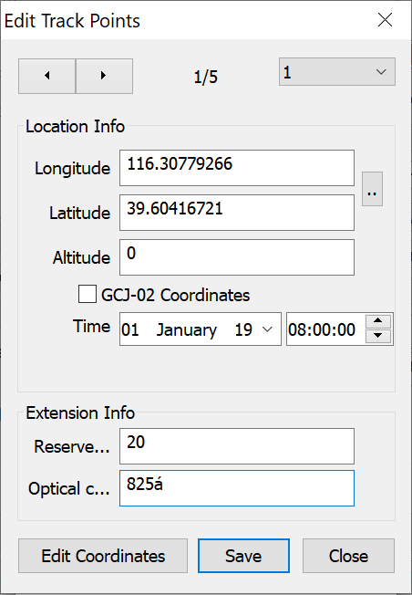Open the date picker dropdown arrow
412x595 pixels.
[x=268, y=329]
